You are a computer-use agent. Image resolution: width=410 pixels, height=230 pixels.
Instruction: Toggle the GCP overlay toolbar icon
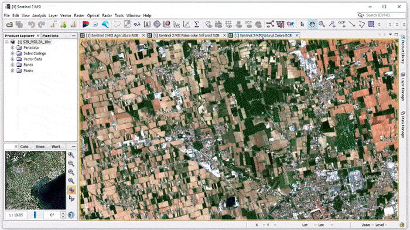(248, 25)
